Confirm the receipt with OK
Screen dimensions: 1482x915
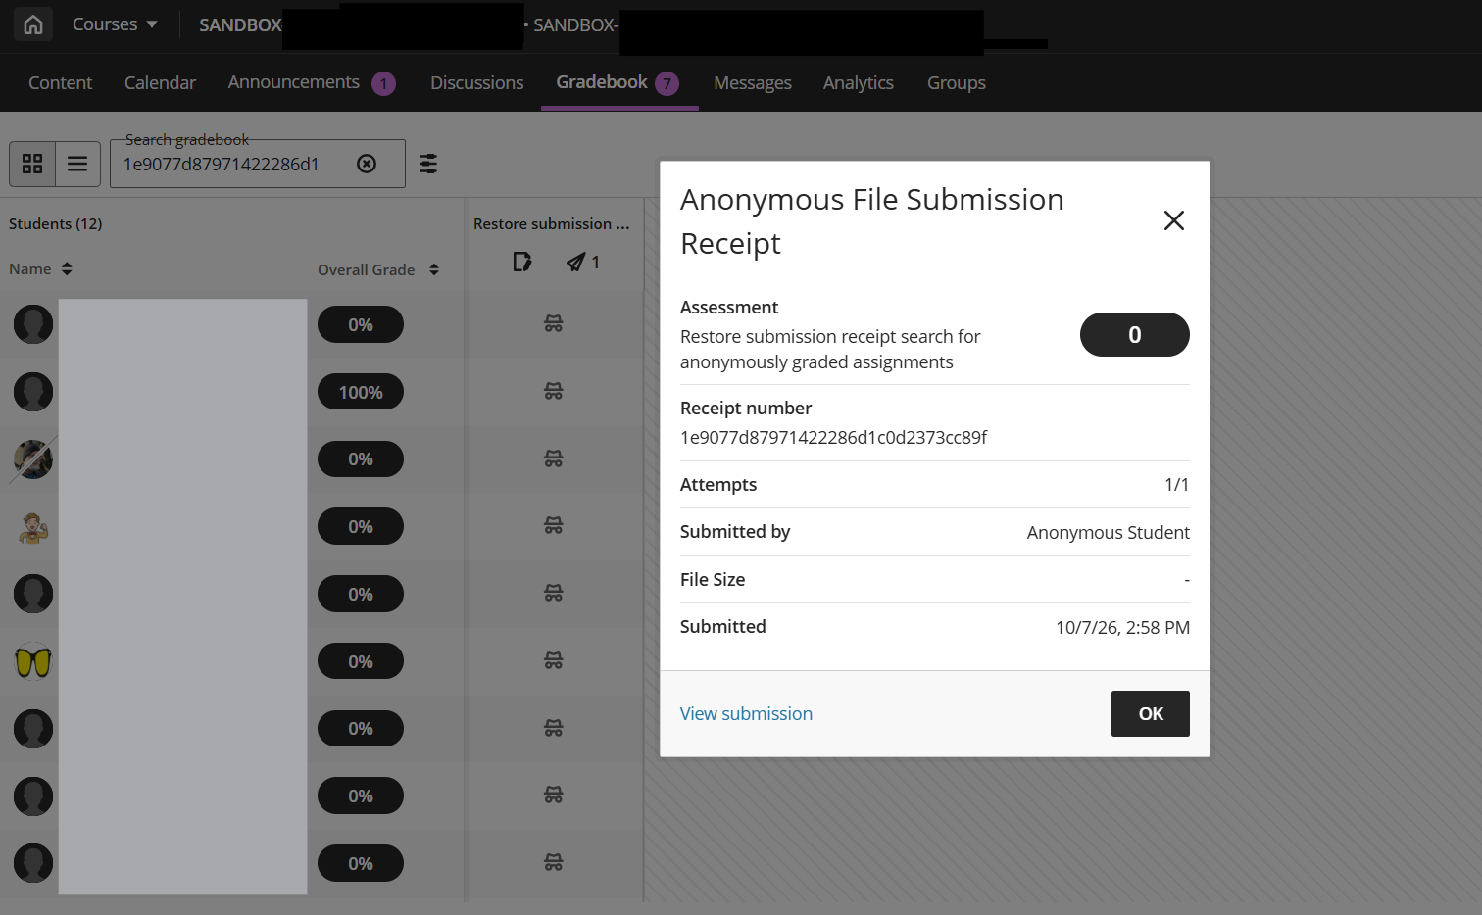[1151, 714]
